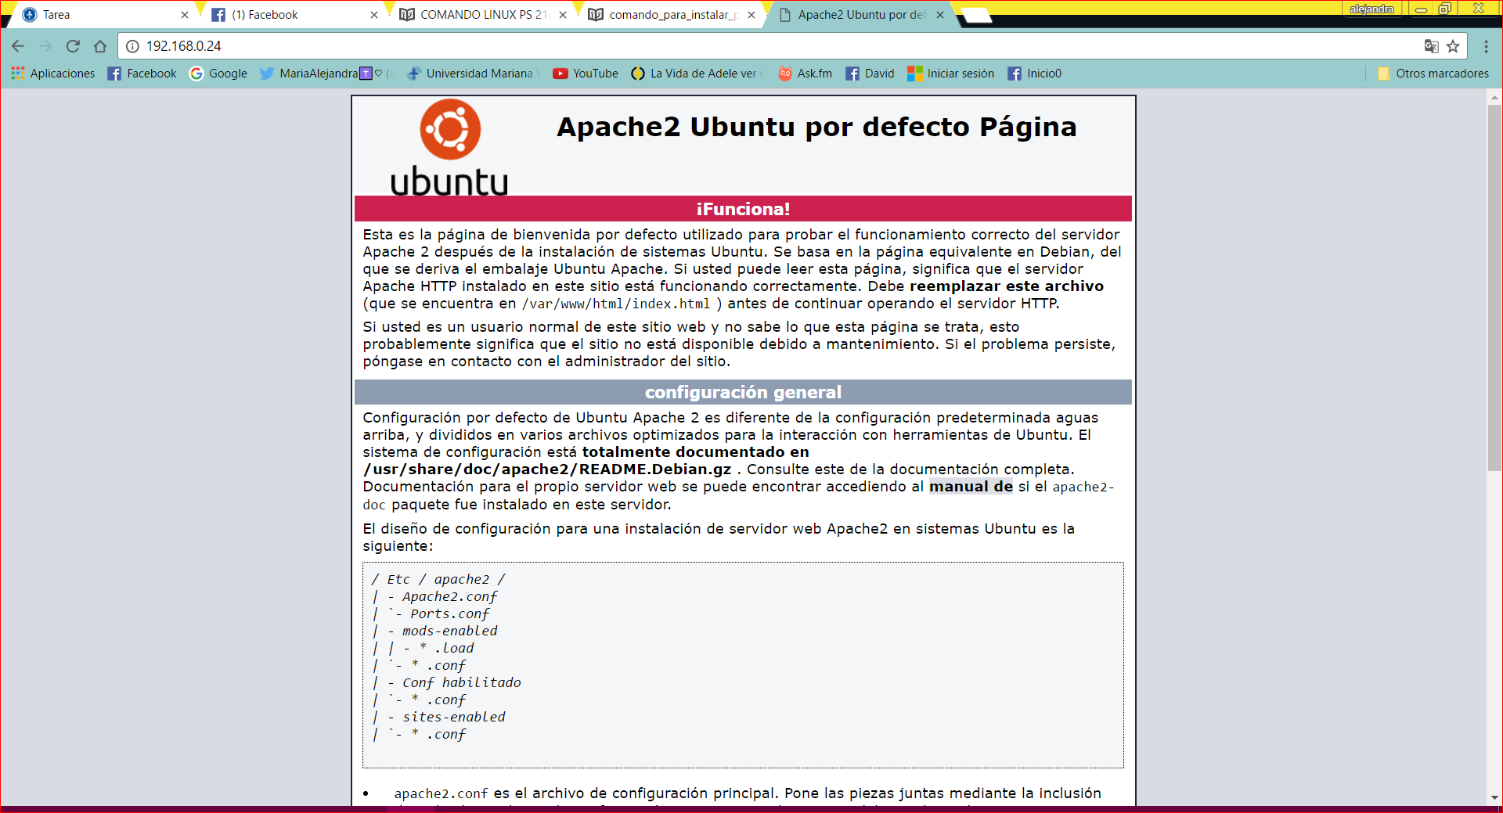Open the Ask.fm bookmark
Viewport: 1503px width, 813px height.
click(x=806, y=74)
